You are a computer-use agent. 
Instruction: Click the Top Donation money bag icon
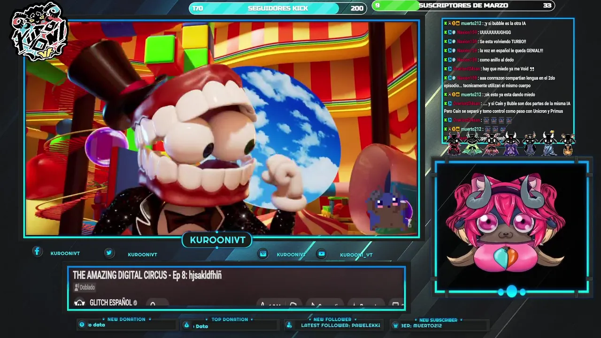pos(186,325)
